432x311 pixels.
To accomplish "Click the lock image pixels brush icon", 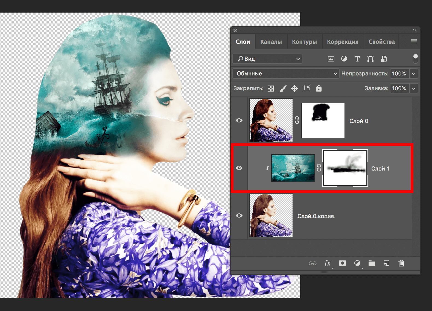I will 283,88.
